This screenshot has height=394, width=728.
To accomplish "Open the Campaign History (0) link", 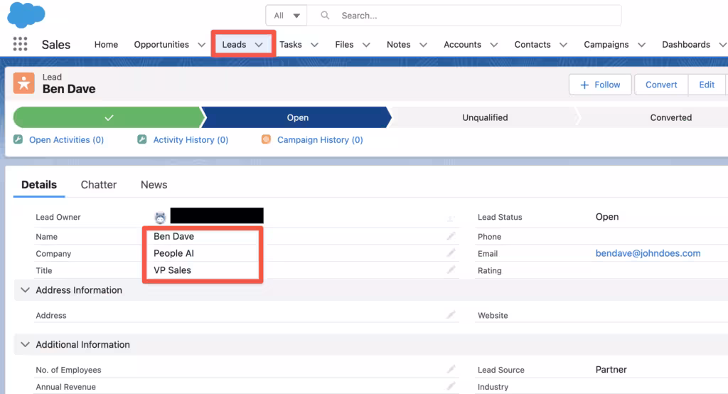I will 320,140.
